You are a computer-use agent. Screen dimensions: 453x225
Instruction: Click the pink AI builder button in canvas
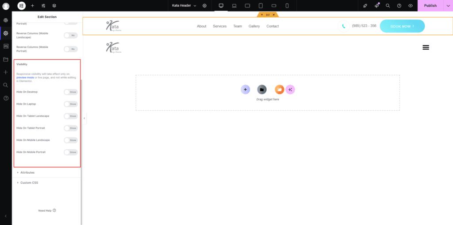[x=290, y=89]
